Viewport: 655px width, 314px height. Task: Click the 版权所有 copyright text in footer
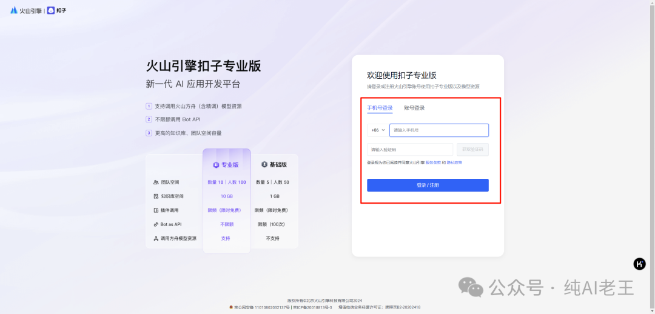324,301
